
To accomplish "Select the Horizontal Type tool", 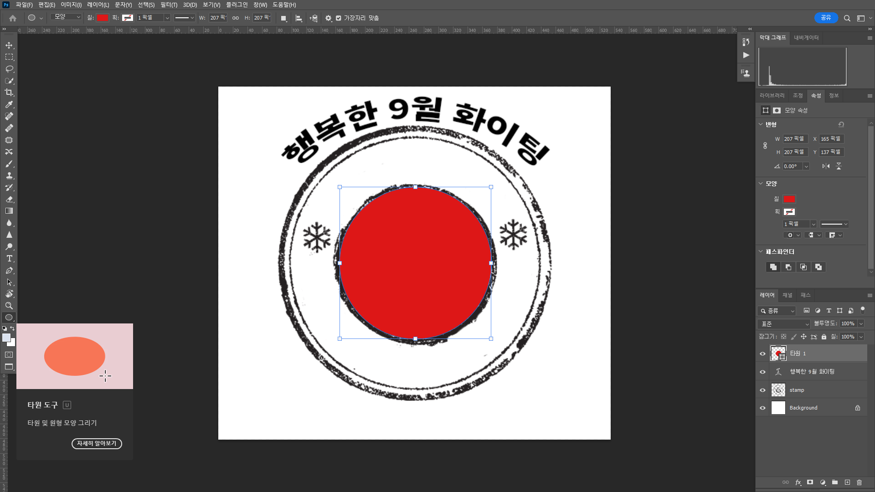I will click(x=9, y=258).
